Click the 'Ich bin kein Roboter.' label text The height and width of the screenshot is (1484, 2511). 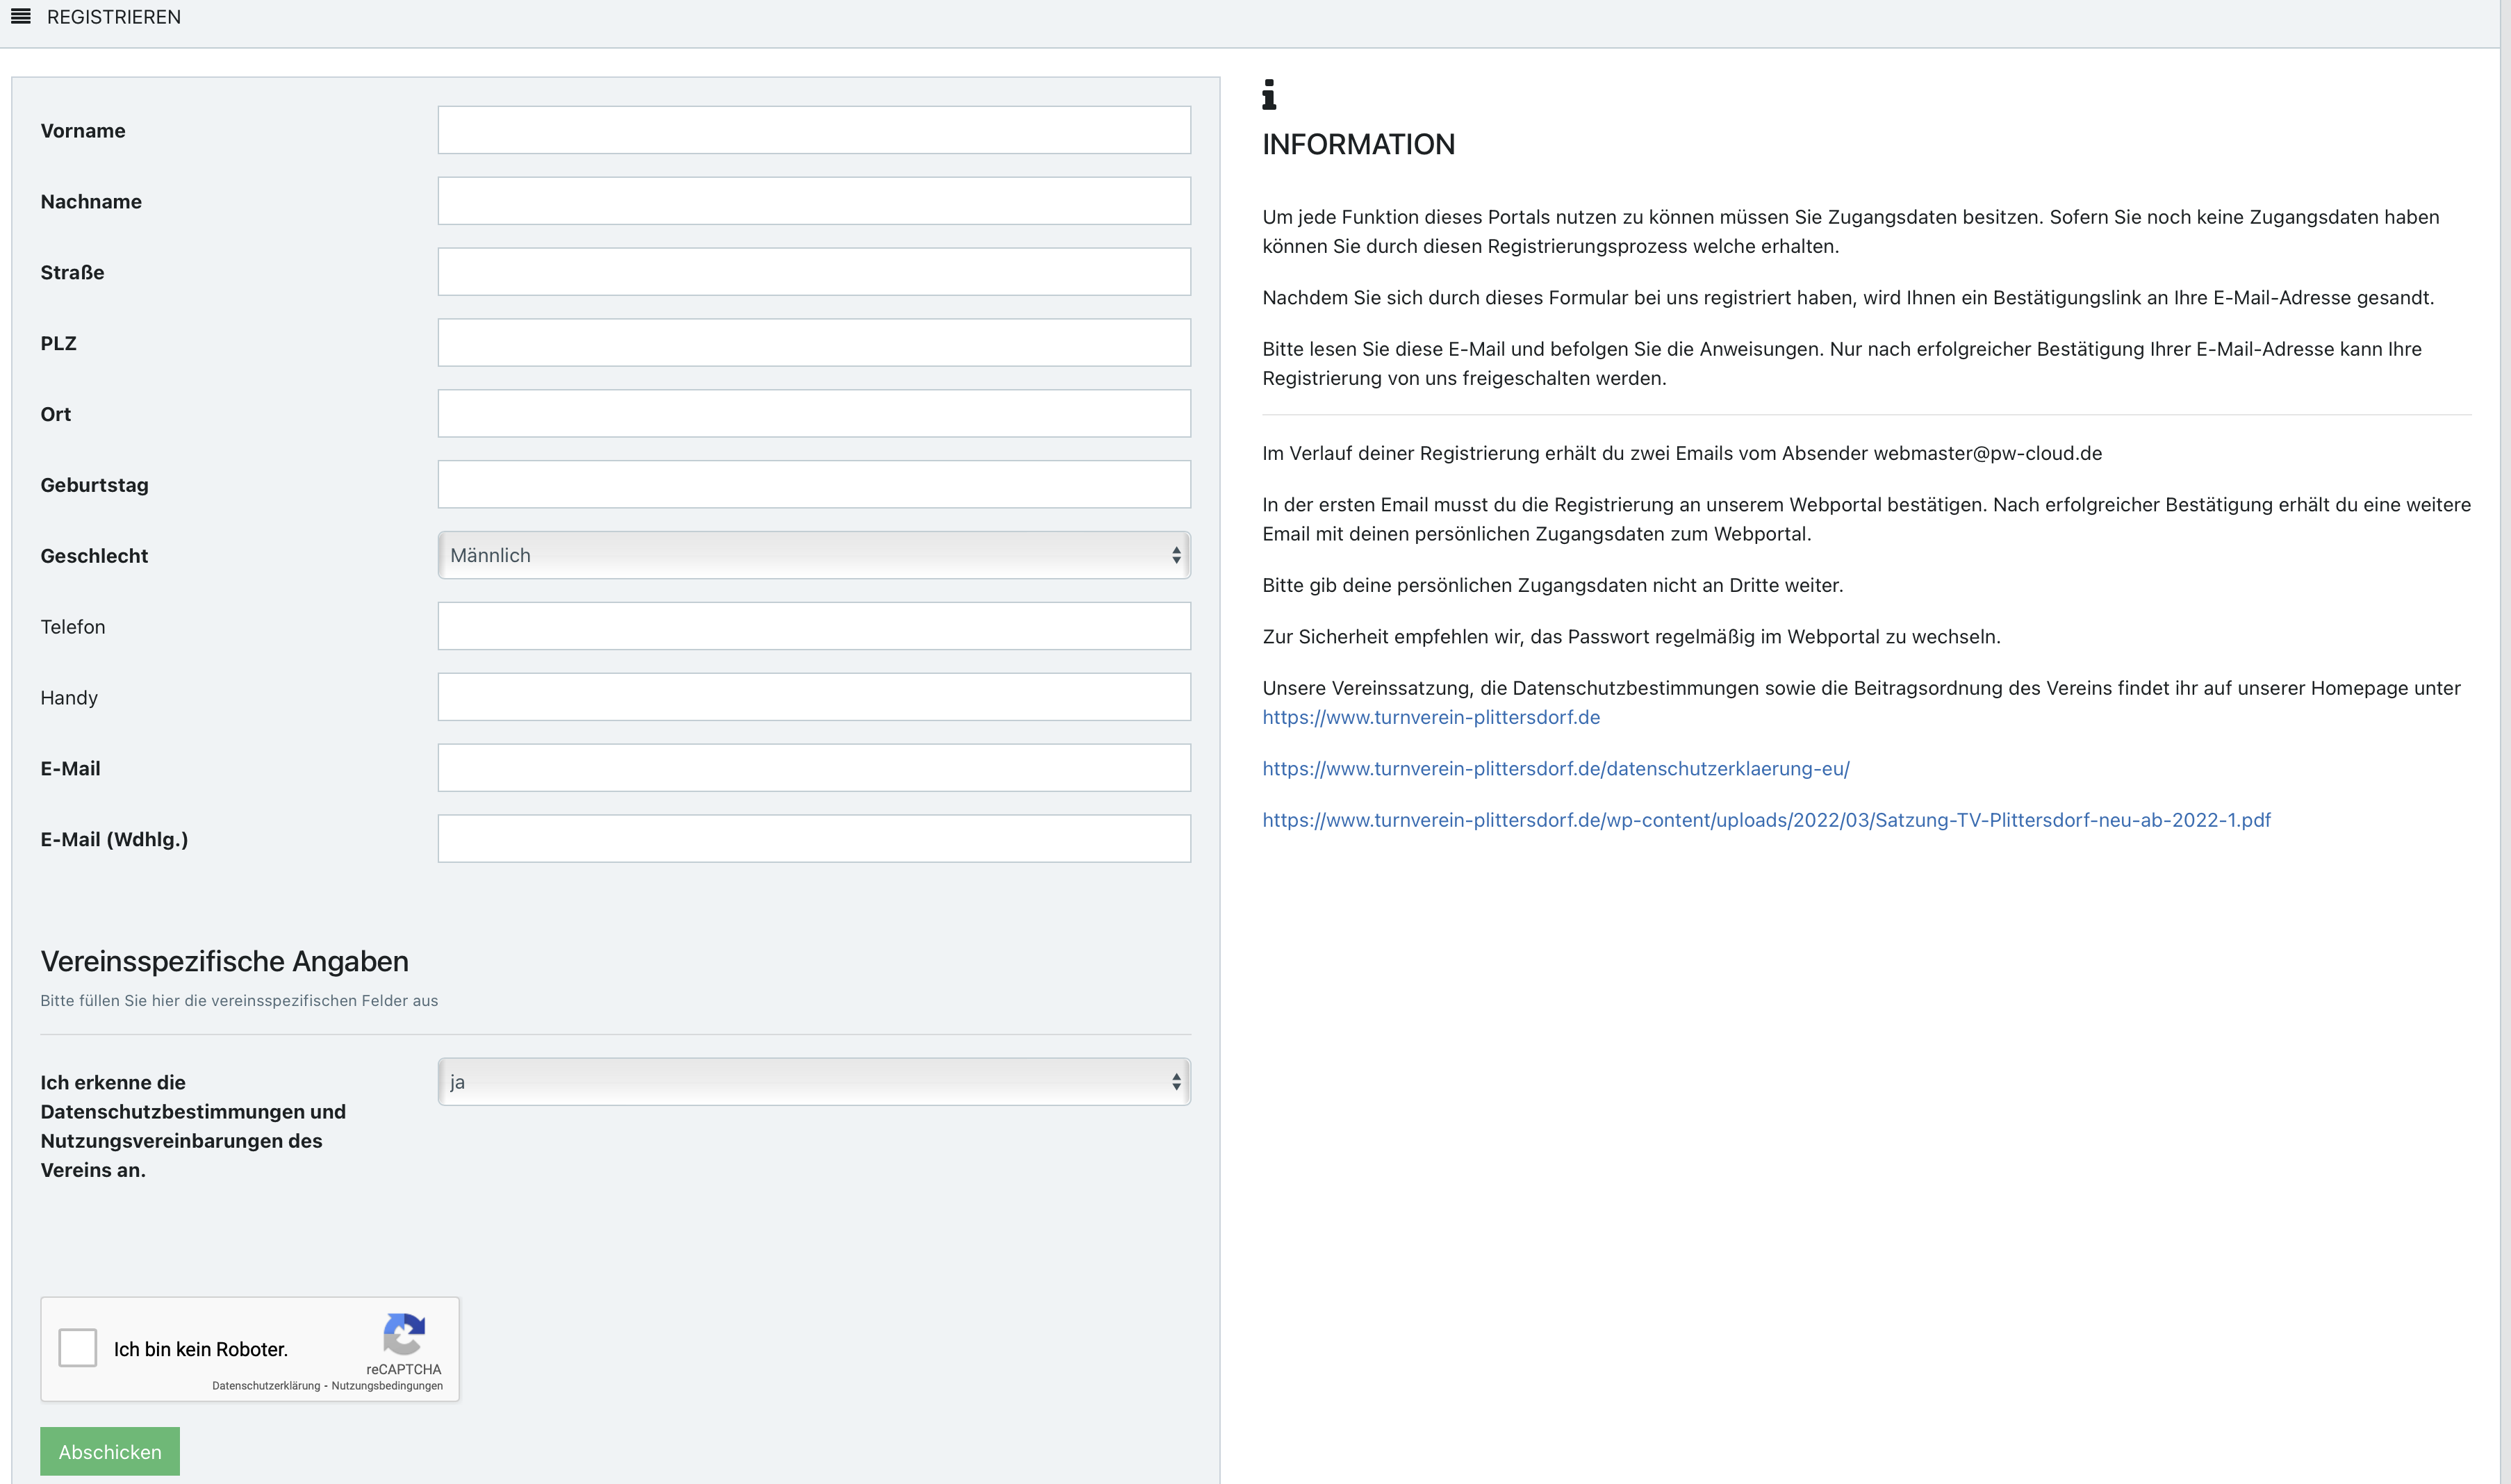[201, 1349]
